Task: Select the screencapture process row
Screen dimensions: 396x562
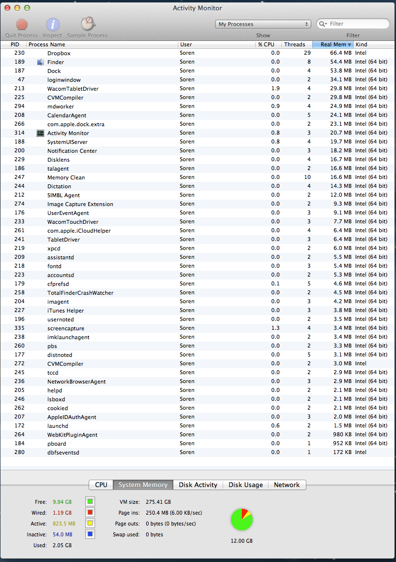Action: click(x=198, y=328)
